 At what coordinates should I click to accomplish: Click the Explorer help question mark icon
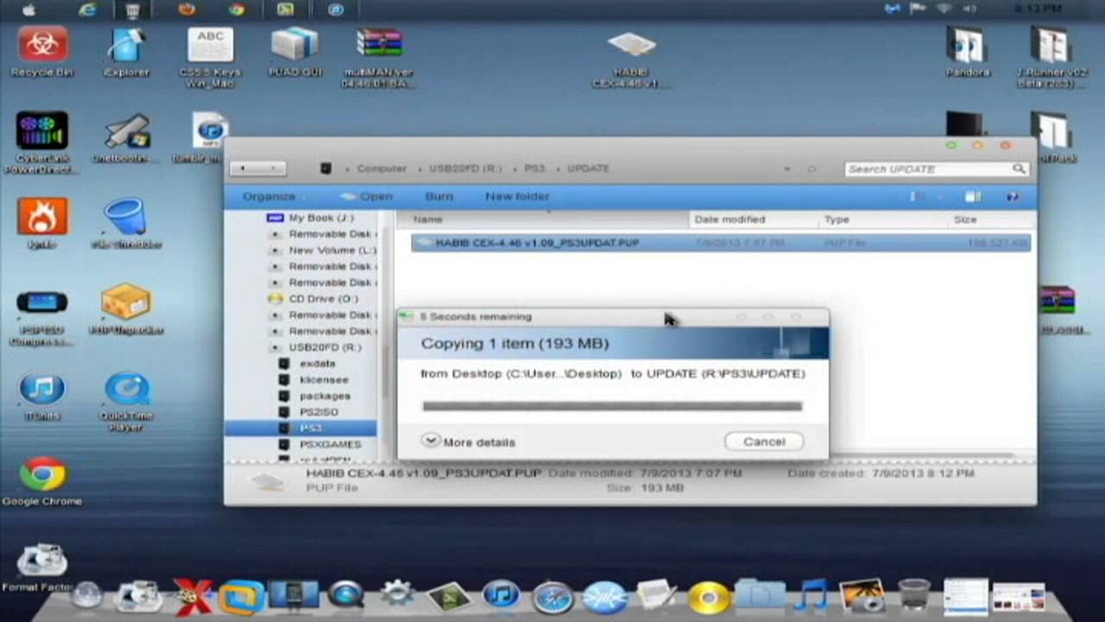pyautogui.click(x=1012, y=197)
